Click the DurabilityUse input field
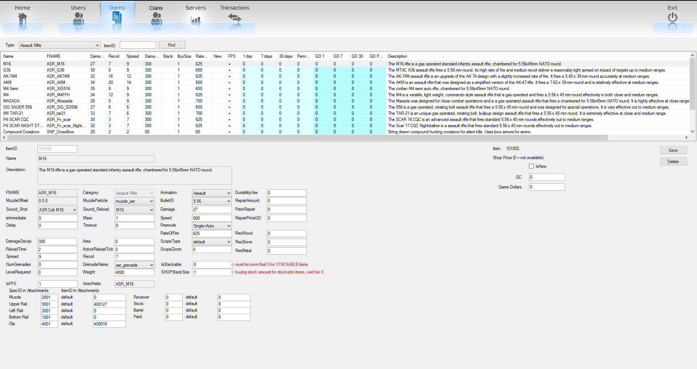Viewport: 697px width, 369px height. (287, 193)
